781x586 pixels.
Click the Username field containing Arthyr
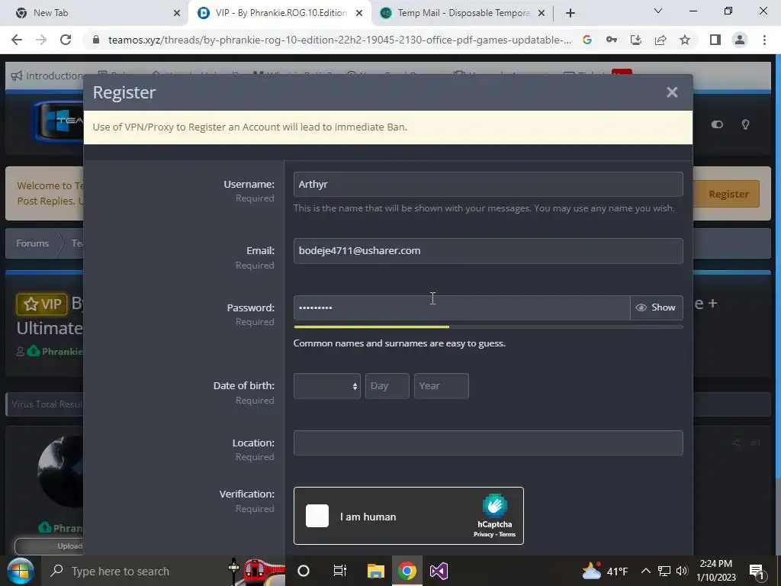[488, 185]
